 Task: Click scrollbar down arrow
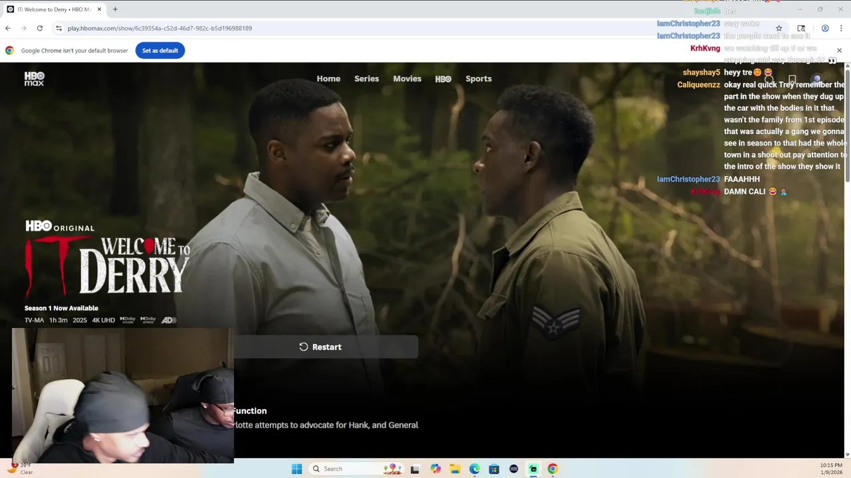pyautogui.click(x=847, y=455)
